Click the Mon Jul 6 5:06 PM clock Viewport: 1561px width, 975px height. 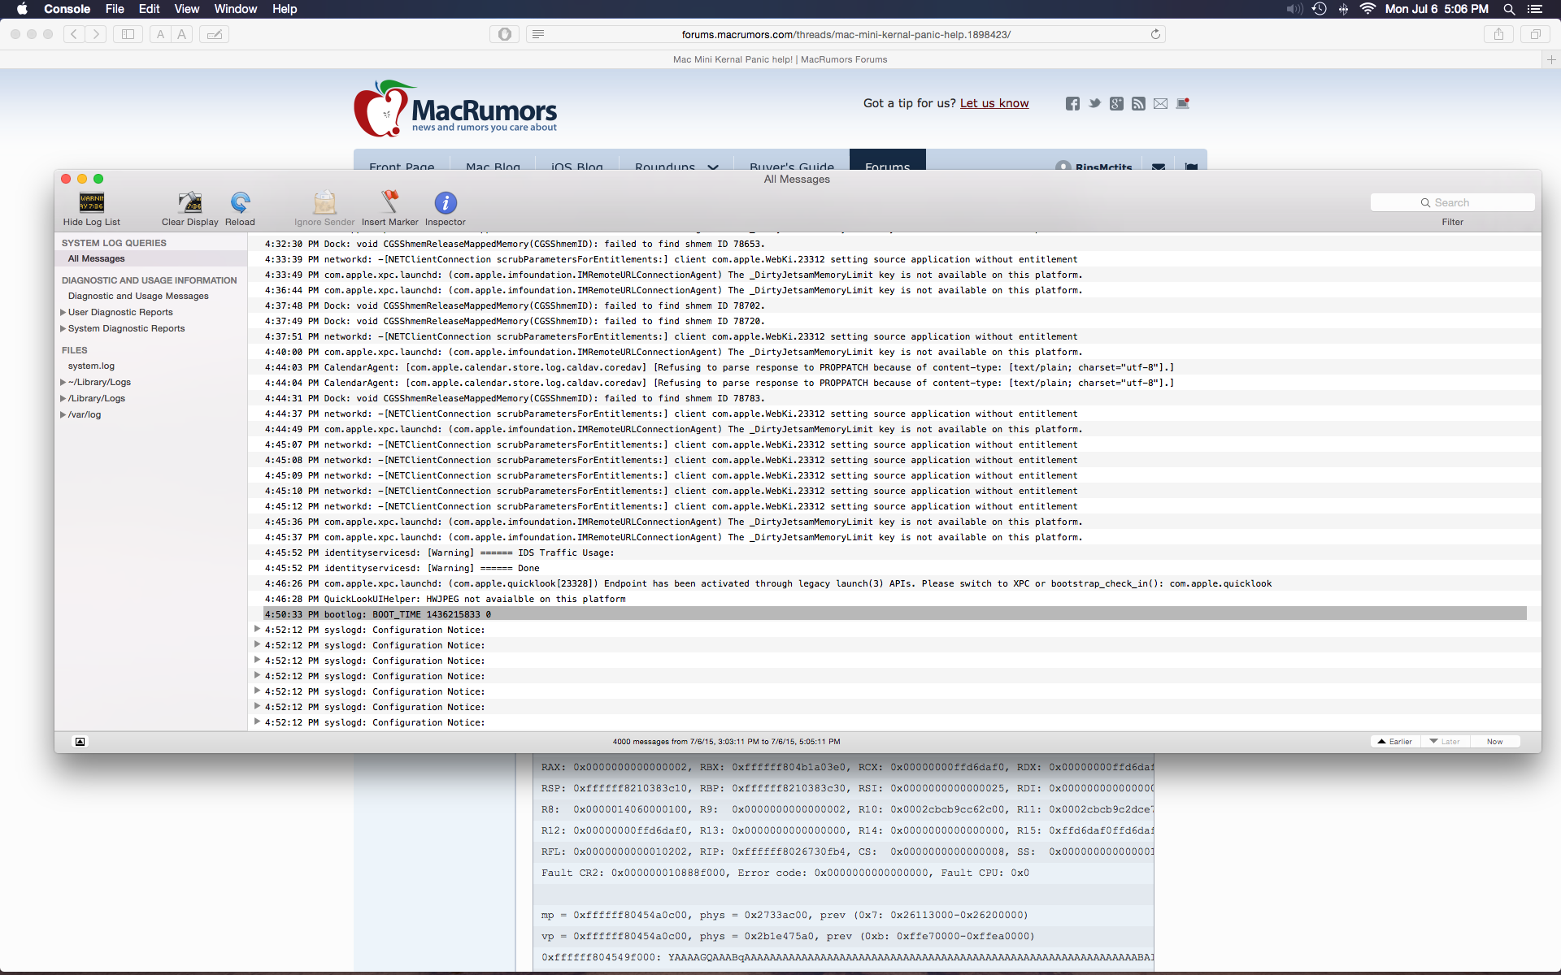click(x=1437, y=9)
